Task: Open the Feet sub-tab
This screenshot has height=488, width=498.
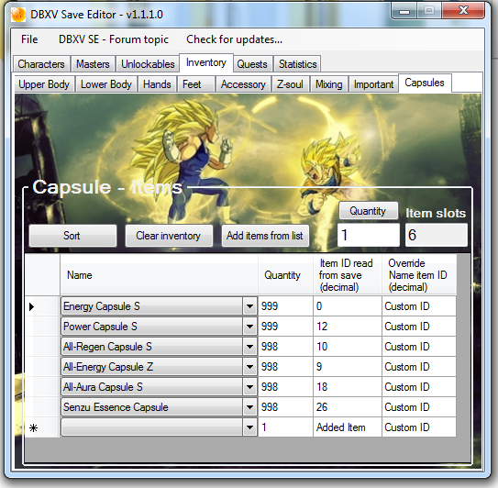Action: point(195,84)
